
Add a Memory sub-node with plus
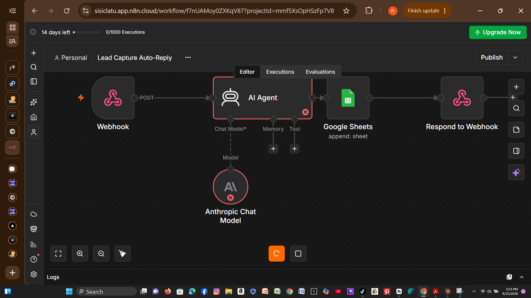tap(273, 149)
